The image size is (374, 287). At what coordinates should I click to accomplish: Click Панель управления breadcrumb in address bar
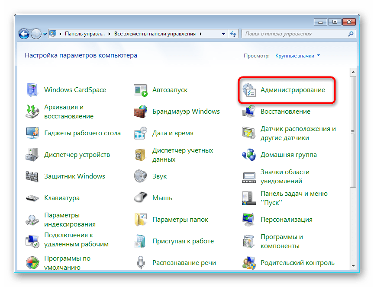(85, 34)
